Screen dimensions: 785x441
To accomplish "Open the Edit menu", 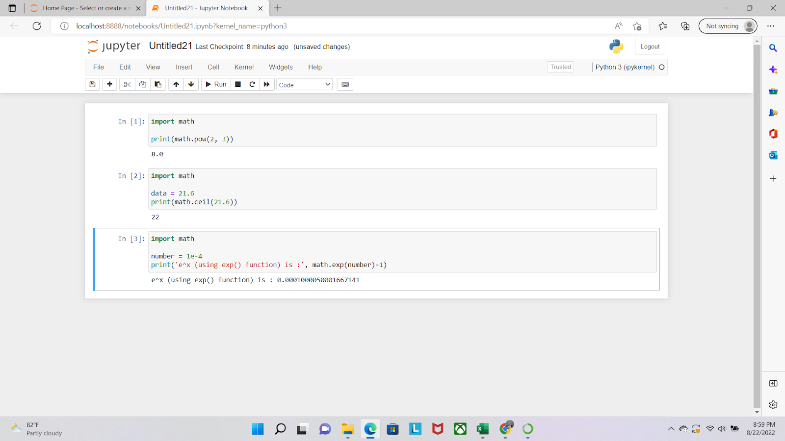I will [125, 67].
